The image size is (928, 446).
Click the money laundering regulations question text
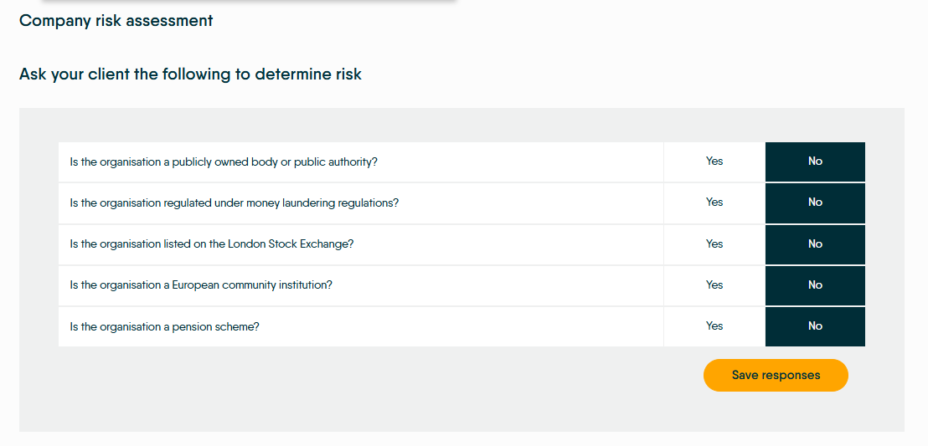coord(235,202)
